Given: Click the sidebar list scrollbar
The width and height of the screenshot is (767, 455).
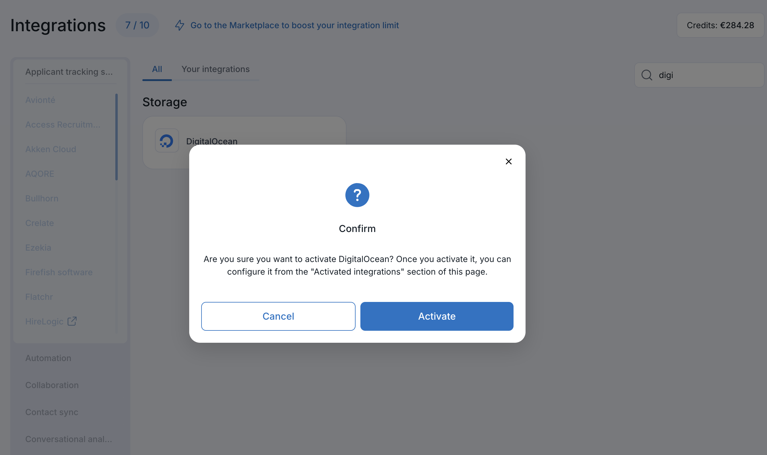Looking at the screenshot, I should (117, 137).
